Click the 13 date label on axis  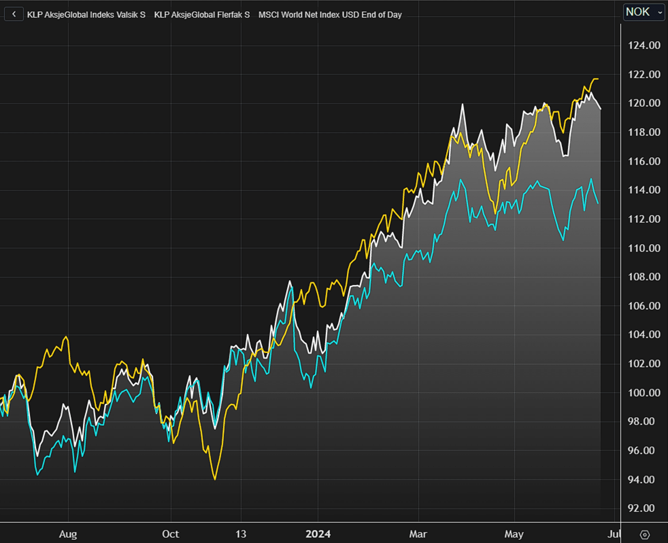tap(241, 534)
